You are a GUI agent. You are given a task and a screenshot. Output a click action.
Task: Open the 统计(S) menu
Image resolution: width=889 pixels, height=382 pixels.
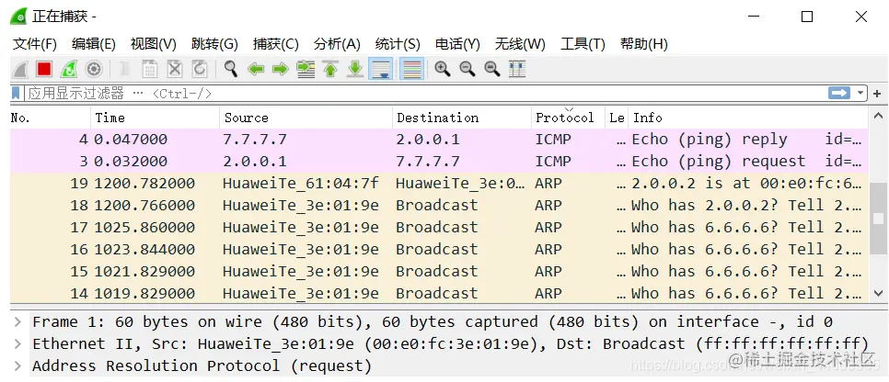(x=398, y=44)
